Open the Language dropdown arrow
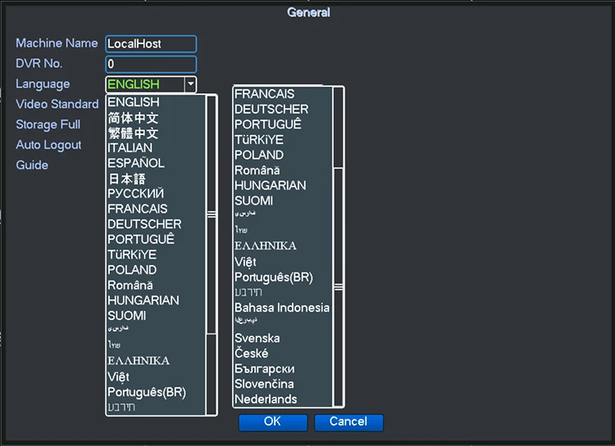The width and height of the screenshot is (615, 446). point(190,83)
